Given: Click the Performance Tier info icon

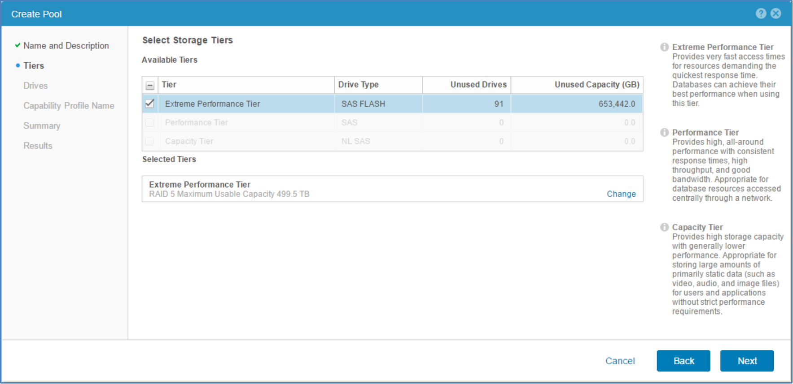Looking at the screenshot, I should pyautogui.click(x=664, y=132).
